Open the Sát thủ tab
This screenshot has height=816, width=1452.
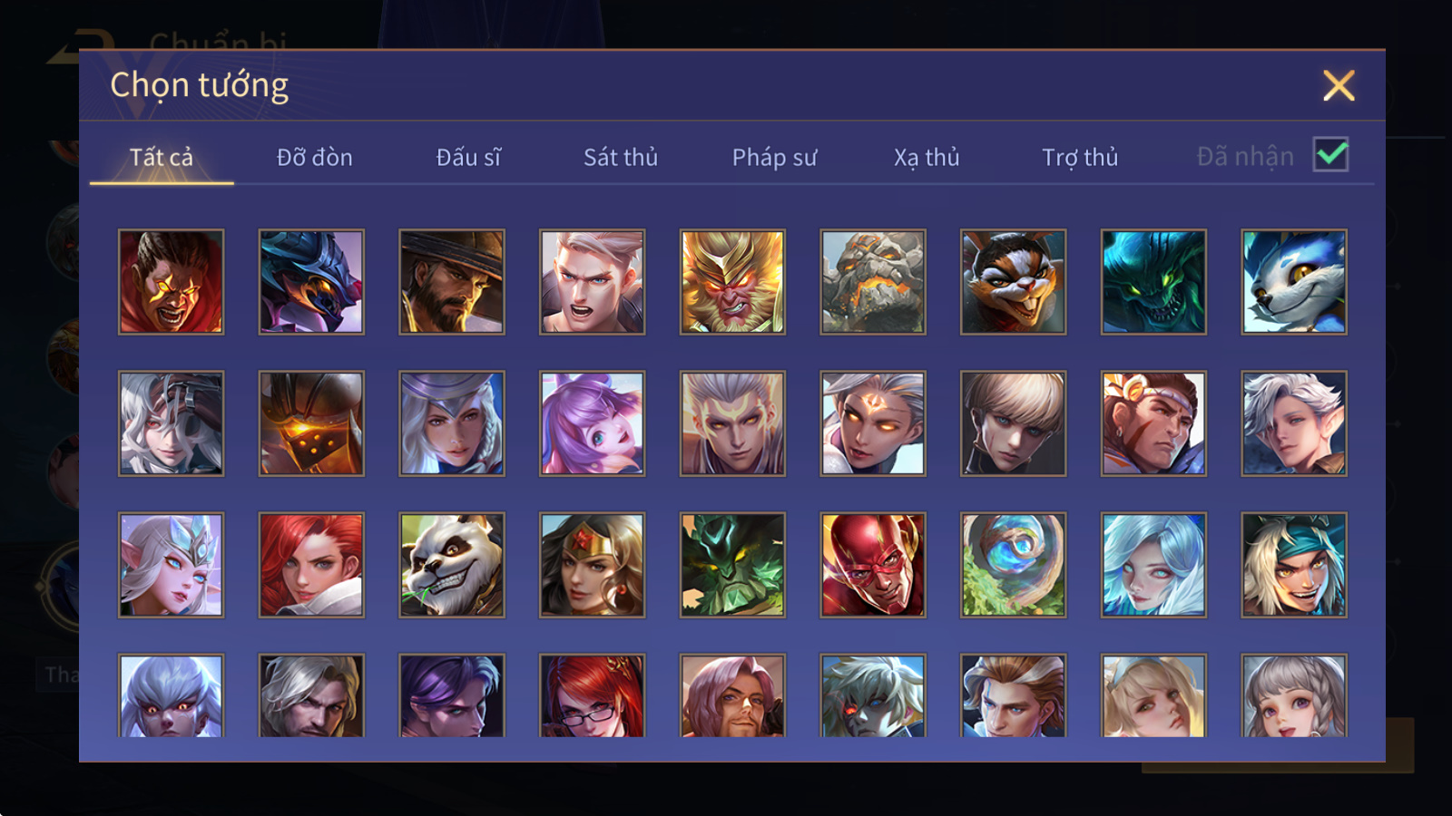pos(621,158)
